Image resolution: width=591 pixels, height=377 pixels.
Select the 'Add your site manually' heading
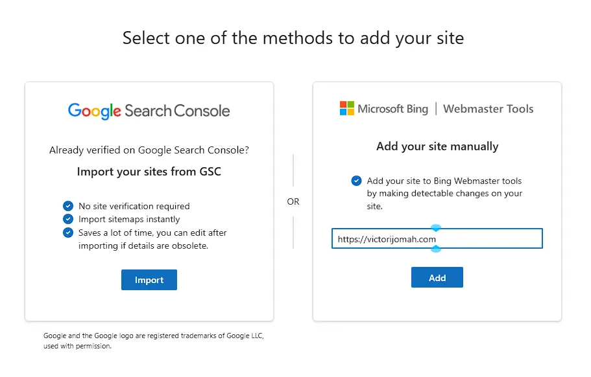(437, 146)
